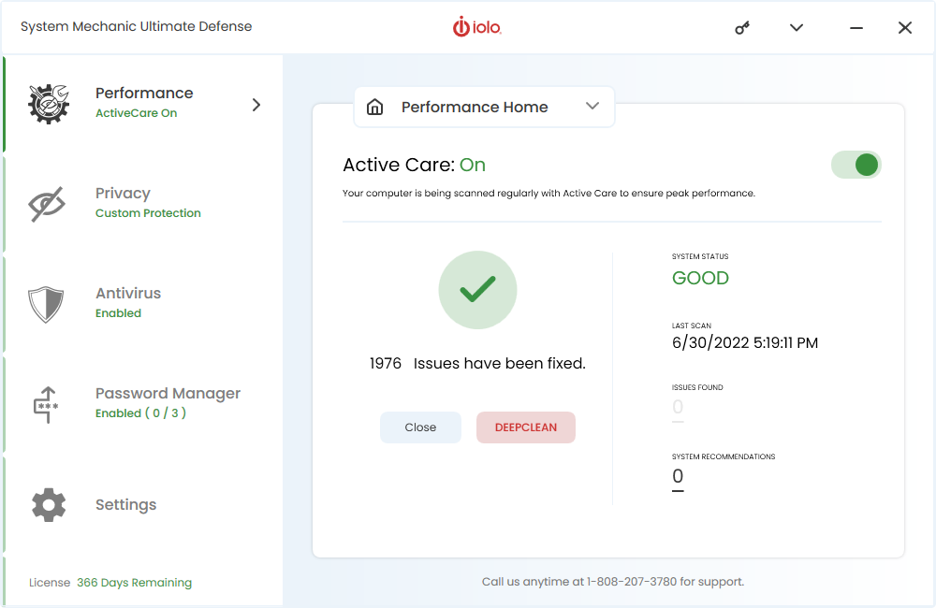Click the Antivirus shield icon
This screenshot has width=936, height=608.
(x=48, y=304)
